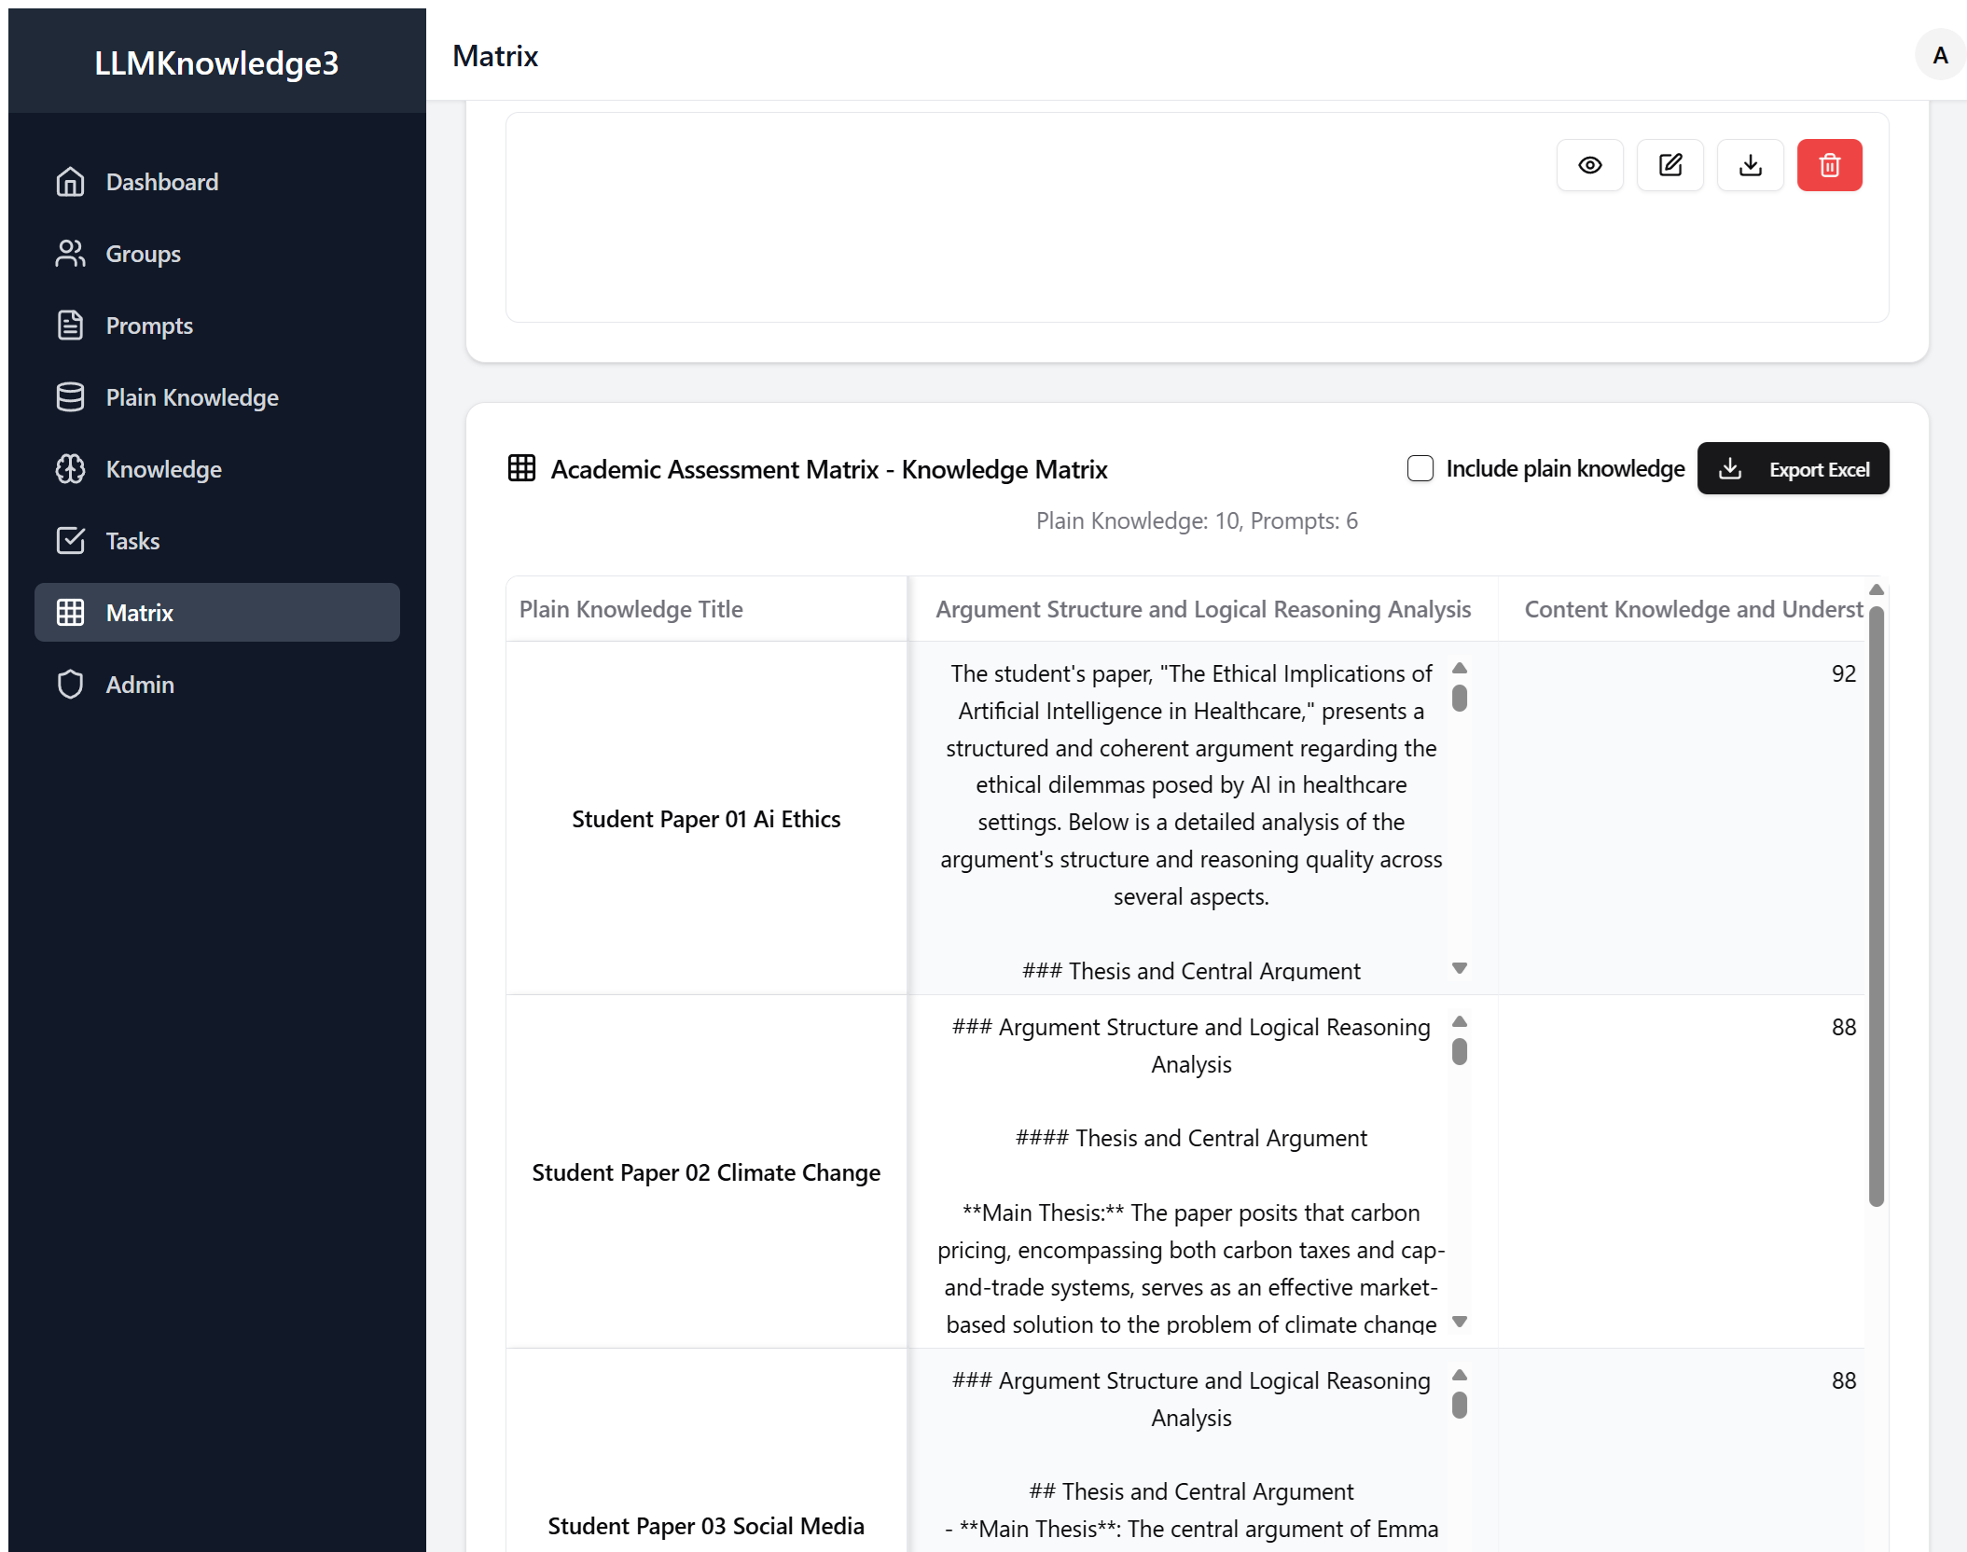Go to the Prompts page

pos(149,326)
